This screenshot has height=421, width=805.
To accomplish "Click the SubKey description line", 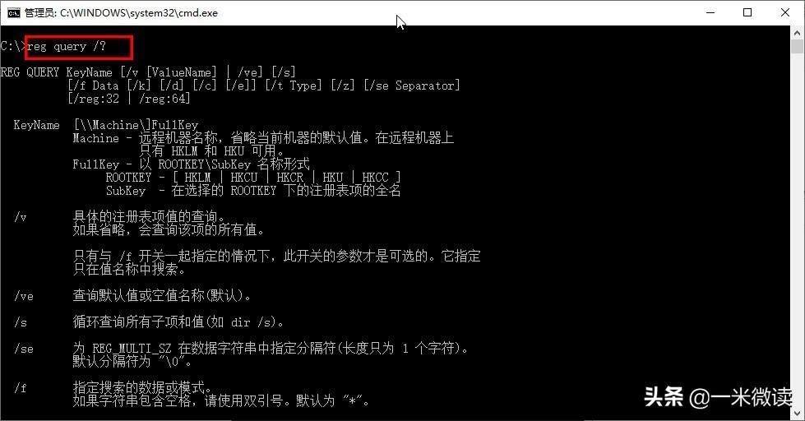I will (x=253, y=191).
